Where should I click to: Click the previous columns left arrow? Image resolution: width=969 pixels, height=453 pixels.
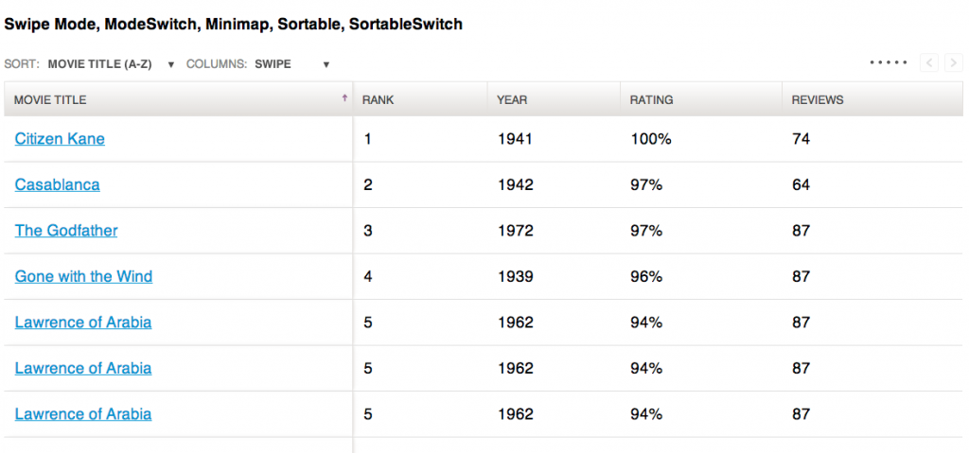pos(929,62)
